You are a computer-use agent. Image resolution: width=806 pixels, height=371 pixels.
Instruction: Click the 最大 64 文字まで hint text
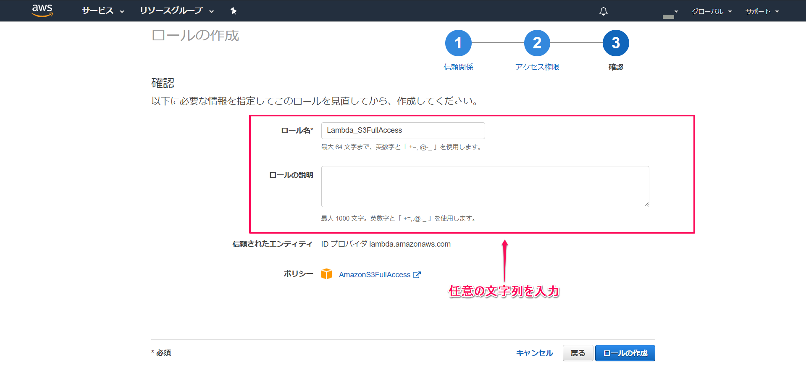pyautogui.click(x=402, y=147)
